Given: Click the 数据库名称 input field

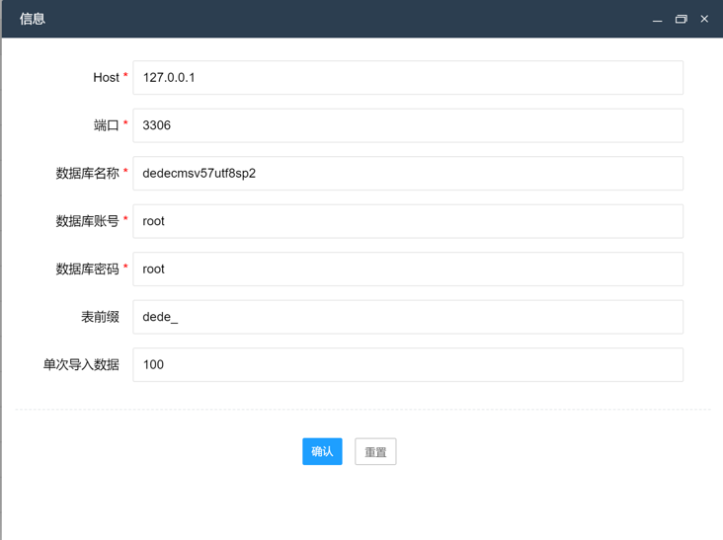Looking at the screenshot, I should pyautogui.click(x=408, y=173).
